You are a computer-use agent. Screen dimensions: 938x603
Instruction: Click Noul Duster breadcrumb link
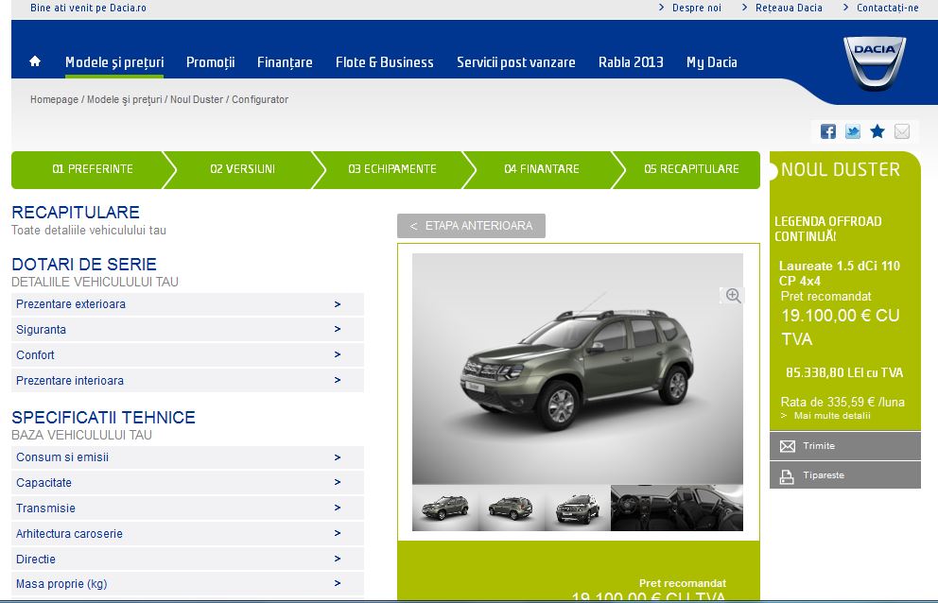[x=197, y=99]
